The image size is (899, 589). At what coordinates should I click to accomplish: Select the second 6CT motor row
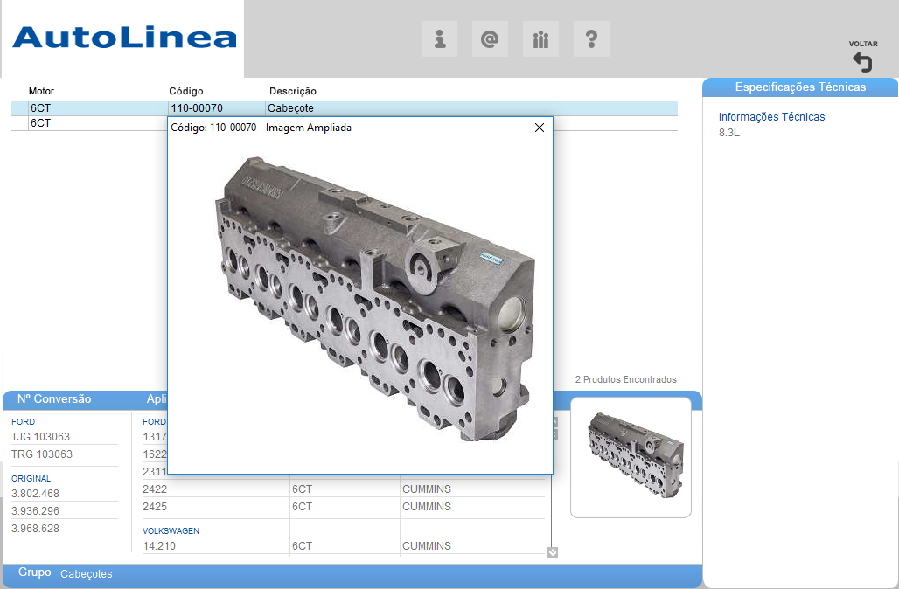pyautogui.click(x=41, y=123)
